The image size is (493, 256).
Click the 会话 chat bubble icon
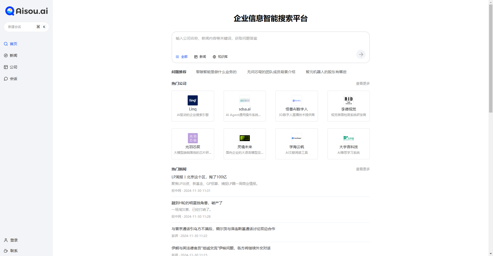[6, 79]
